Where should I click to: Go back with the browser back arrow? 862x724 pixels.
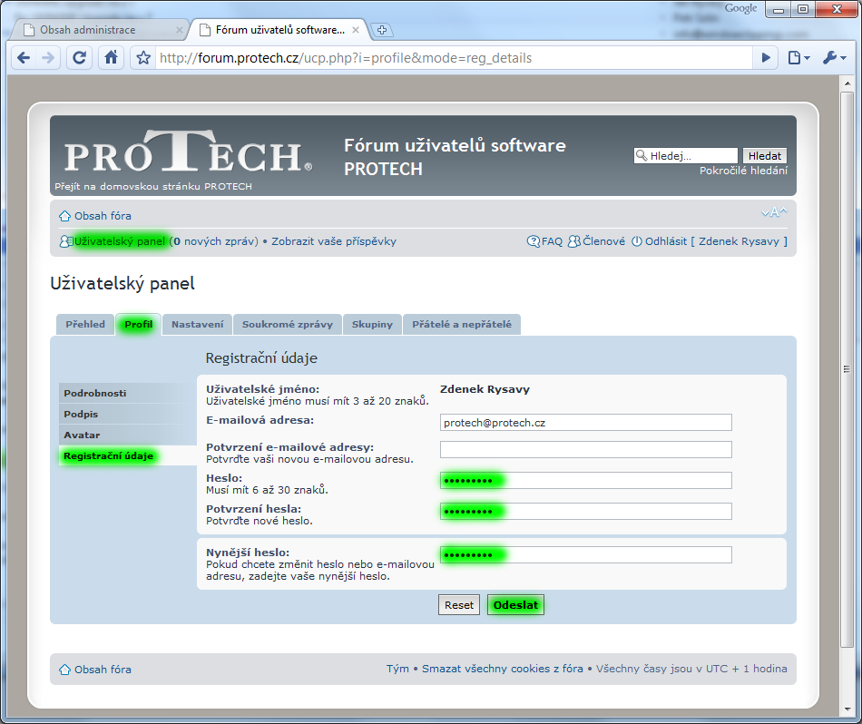coord(24,58)
